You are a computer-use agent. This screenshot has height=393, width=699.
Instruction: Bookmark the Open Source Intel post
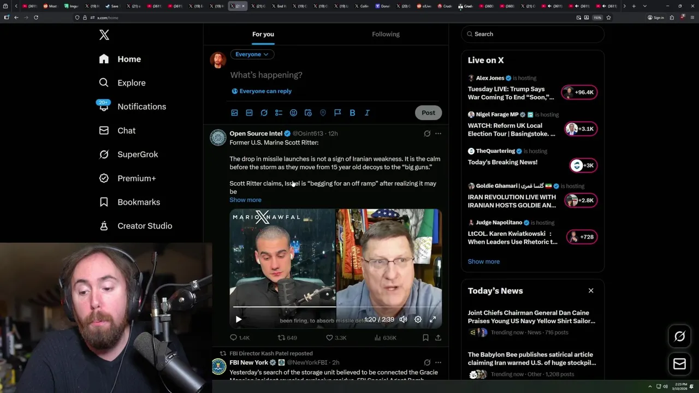(425, 338)
